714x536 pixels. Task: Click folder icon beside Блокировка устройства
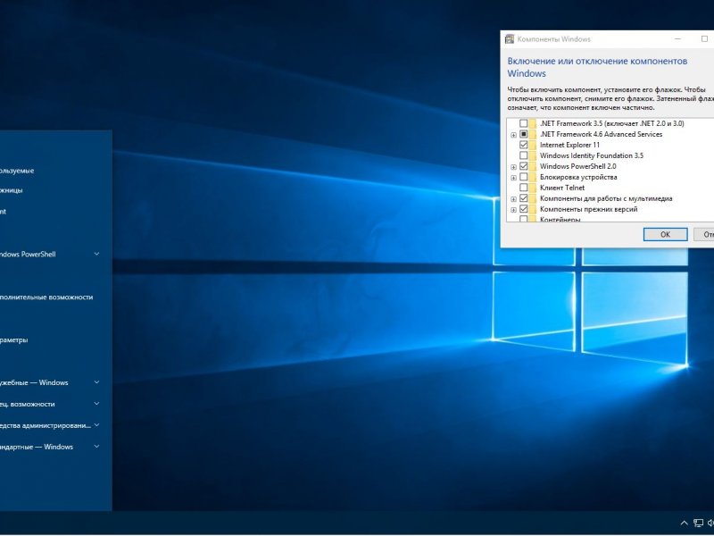coord(533,177)
